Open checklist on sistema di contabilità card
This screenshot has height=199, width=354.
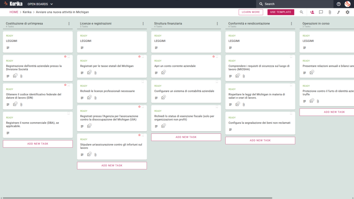point(164,97)
